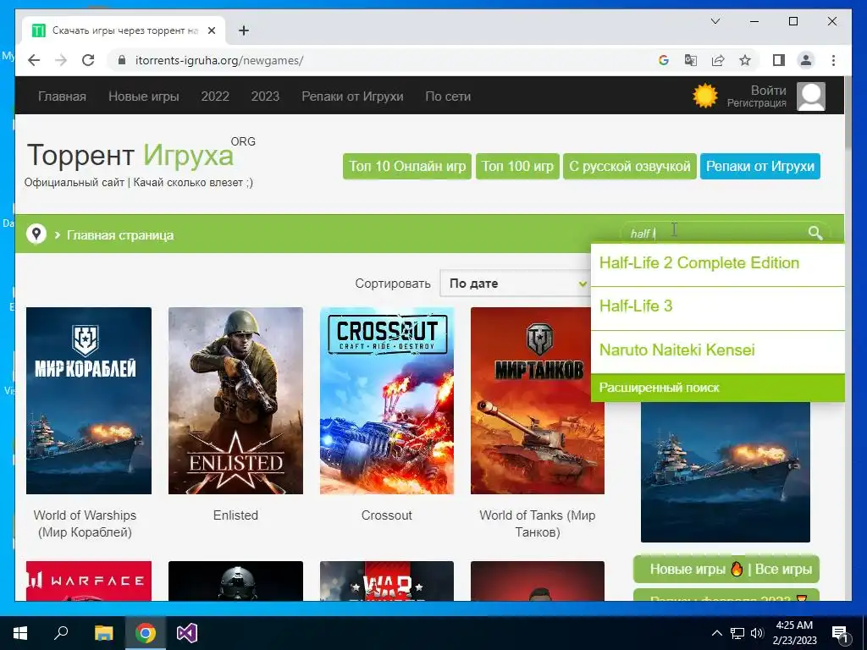The width and height of the screenshot is (867, 650).
Task: Click the 'Войти' login link
Action: pos(768,90)
